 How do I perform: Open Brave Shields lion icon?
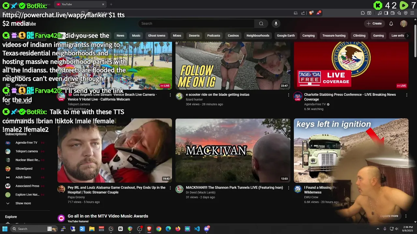tap(311, 13)
